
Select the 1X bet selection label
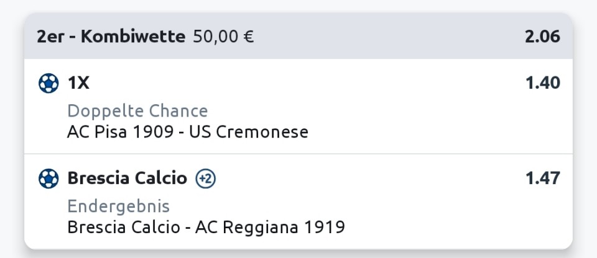point(78,83)
